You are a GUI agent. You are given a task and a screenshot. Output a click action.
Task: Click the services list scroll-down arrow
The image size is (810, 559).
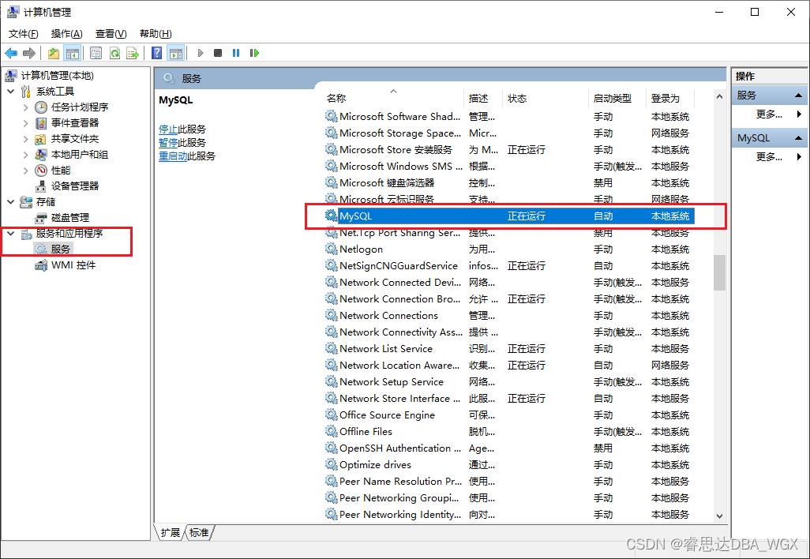[719, 516]
